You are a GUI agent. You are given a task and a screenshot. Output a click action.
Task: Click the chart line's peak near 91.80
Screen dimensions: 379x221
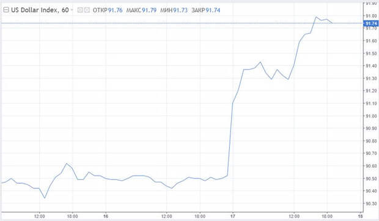(x=315, y=17)
